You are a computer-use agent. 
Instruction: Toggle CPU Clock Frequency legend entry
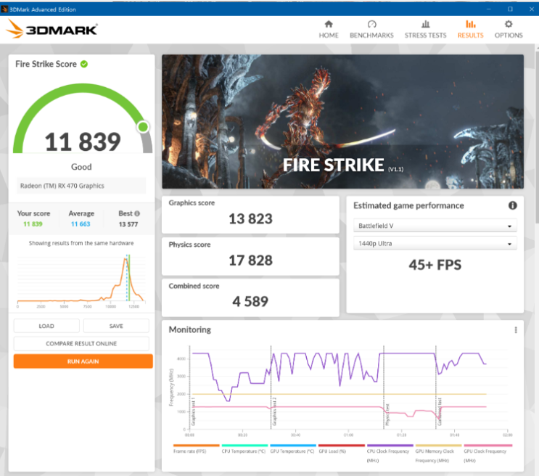click(390, 454)
